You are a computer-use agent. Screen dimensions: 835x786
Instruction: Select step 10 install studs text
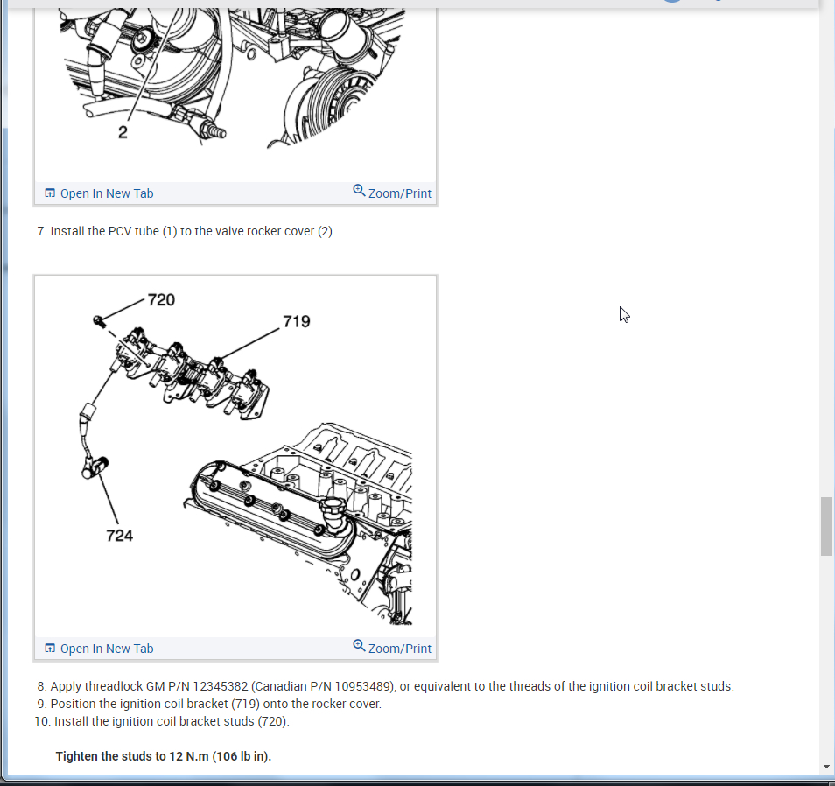pos(162,721)
